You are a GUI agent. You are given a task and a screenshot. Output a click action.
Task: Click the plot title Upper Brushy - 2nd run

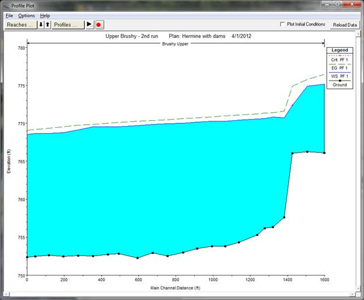pos(132,36)
